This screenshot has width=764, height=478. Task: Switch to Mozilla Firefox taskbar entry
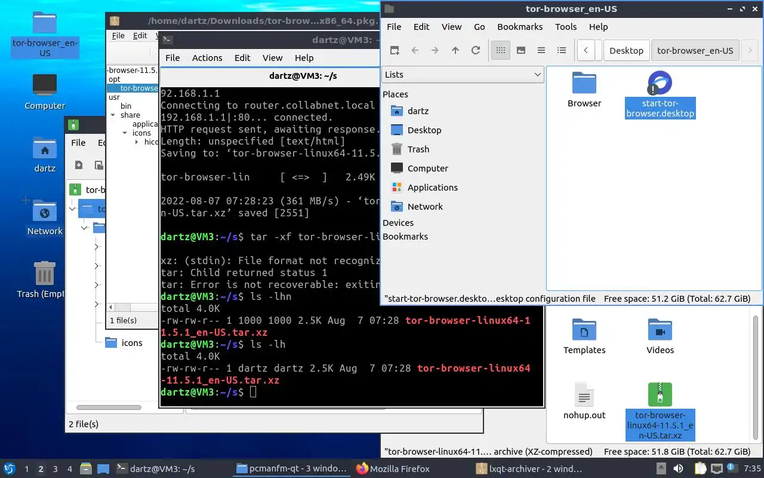[x=393, y=468]
